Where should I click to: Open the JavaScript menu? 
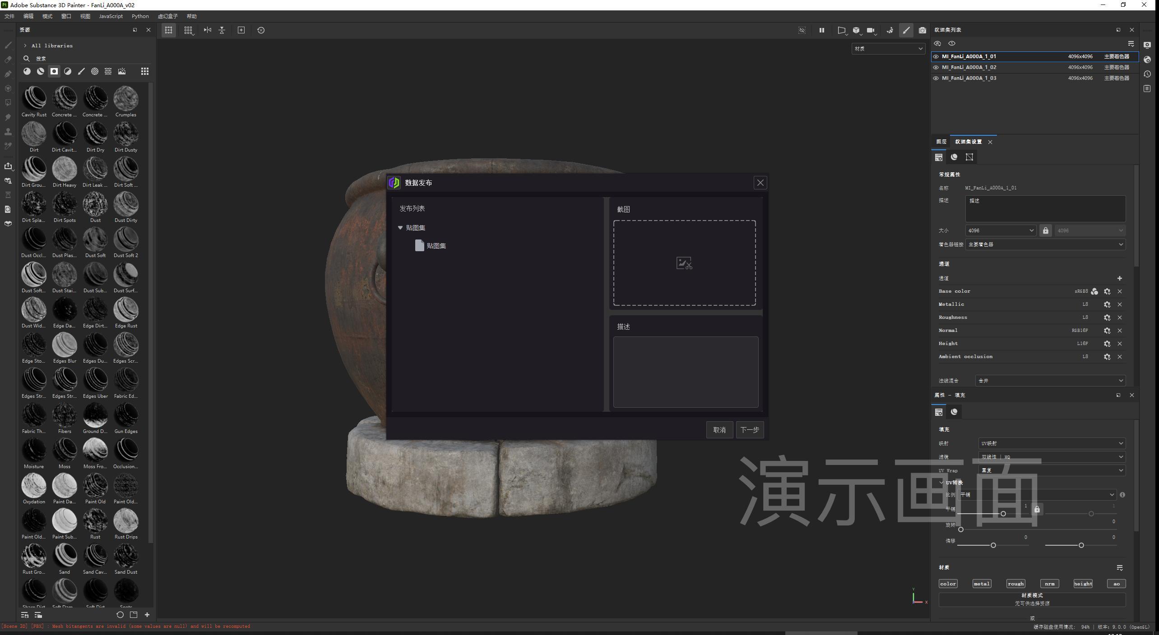(111, 16)
